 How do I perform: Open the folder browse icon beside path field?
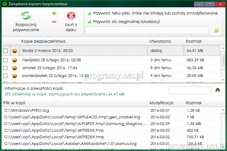coord(217,30)
